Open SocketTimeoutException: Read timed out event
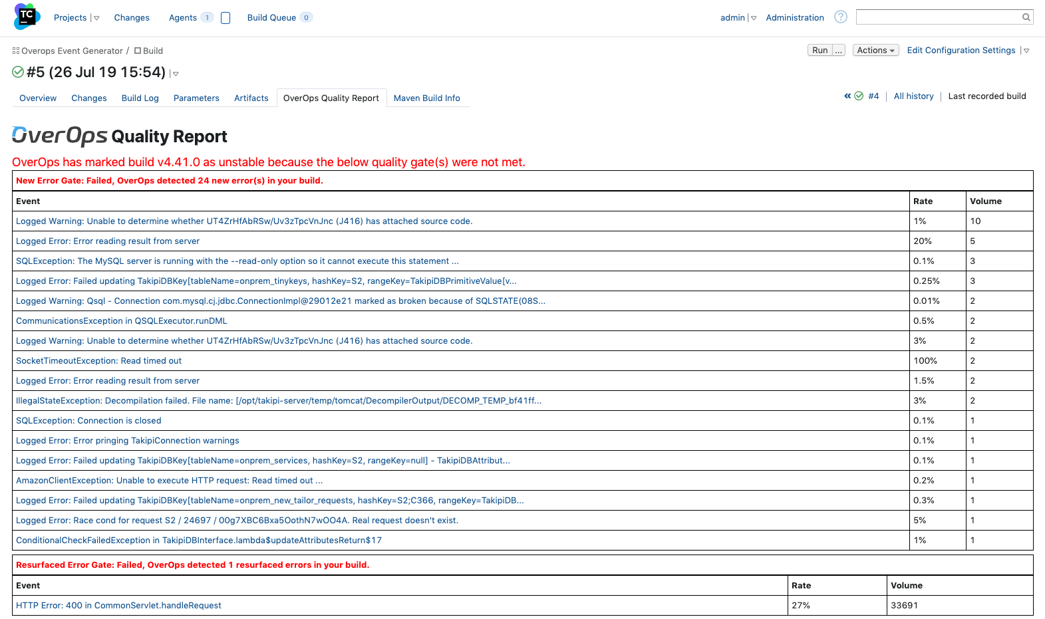Screen dimensions: 1045x619 pyautogui.click(x=98, y=360)
